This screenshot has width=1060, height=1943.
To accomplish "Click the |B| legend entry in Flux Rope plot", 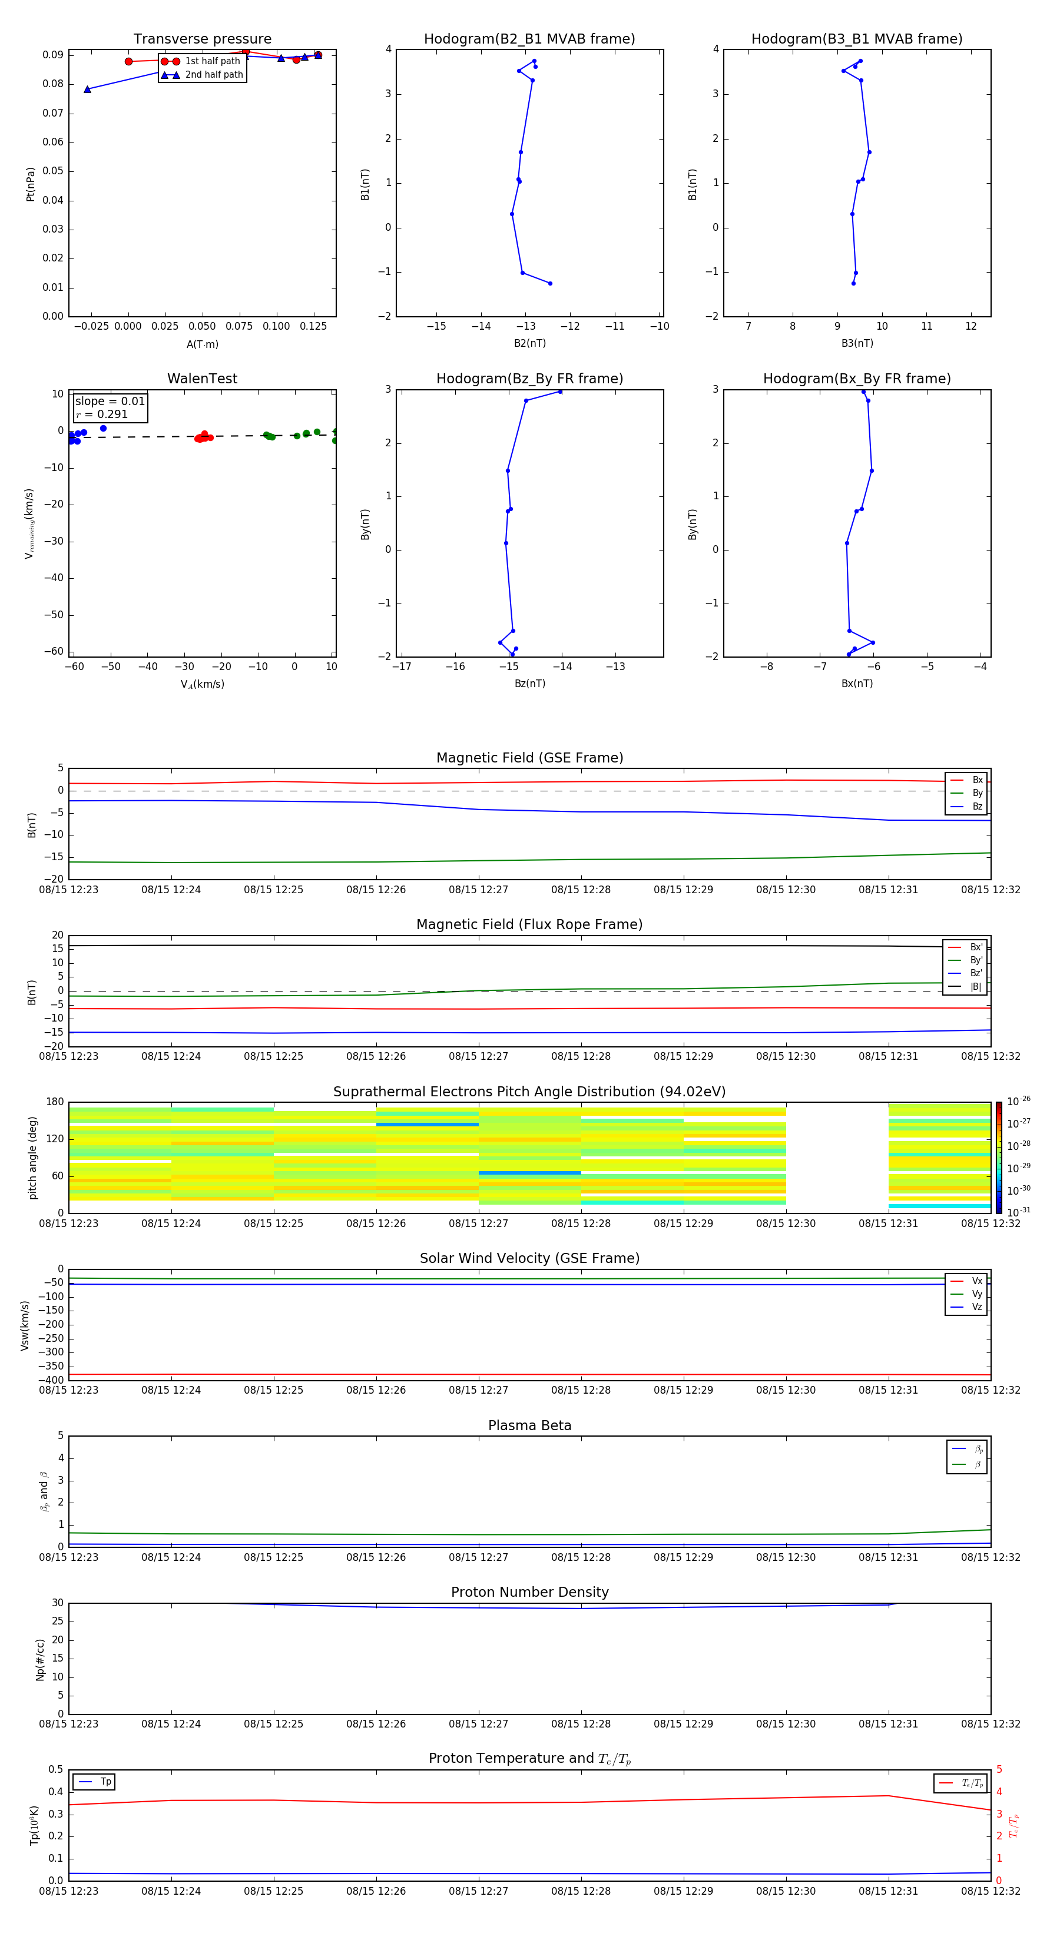I will (x=965, y=987).
